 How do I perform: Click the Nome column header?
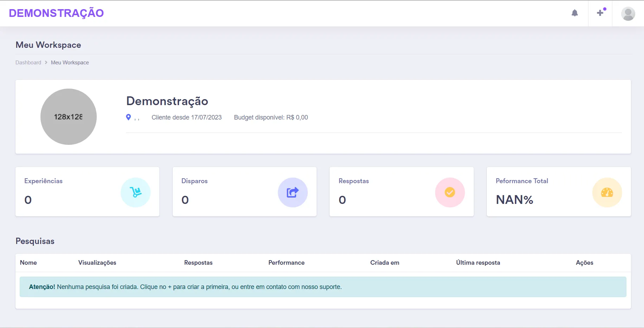28,263
